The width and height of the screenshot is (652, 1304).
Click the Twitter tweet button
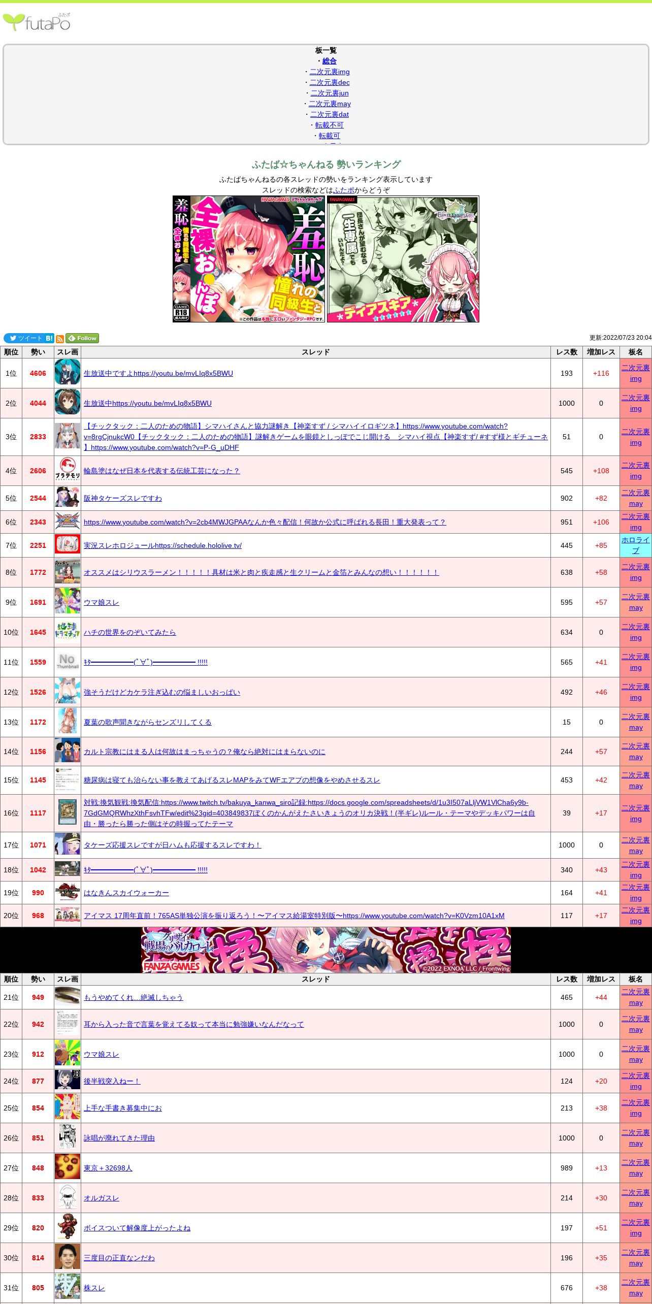(x=24, y=338)
